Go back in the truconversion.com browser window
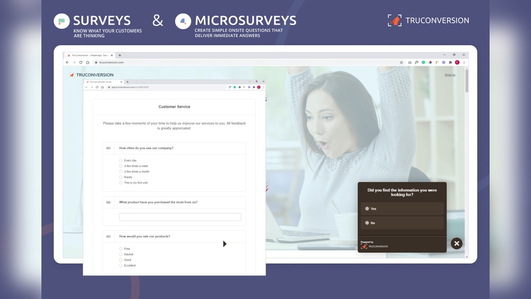 tap(67, 62)
